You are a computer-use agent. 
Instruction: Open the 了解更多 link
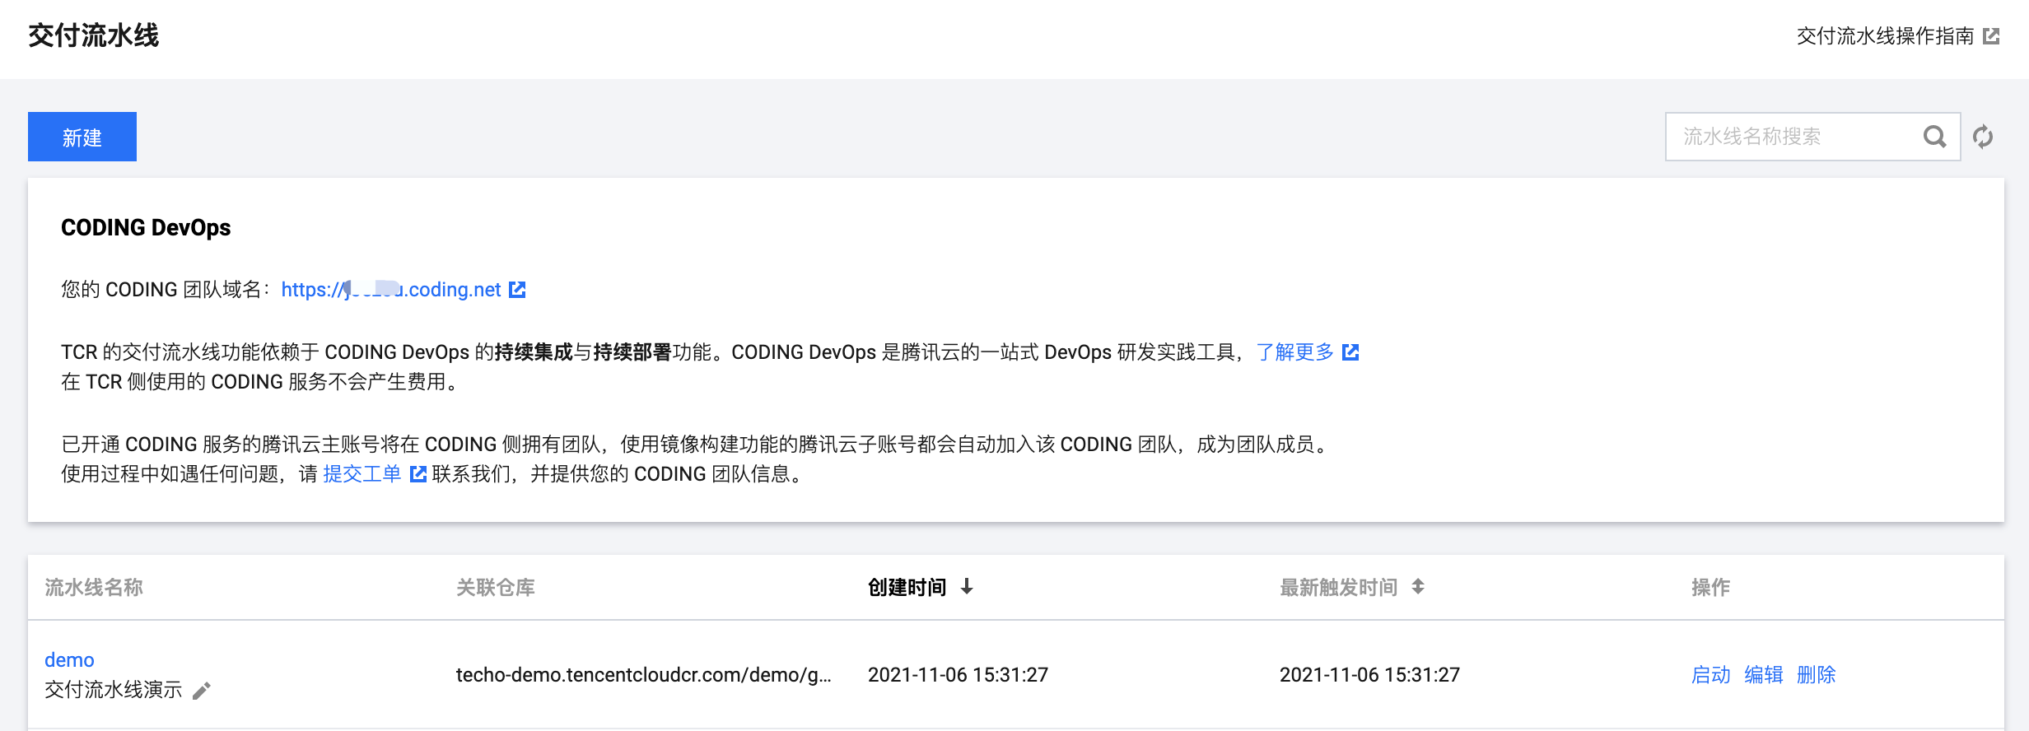click(1295, 352)
